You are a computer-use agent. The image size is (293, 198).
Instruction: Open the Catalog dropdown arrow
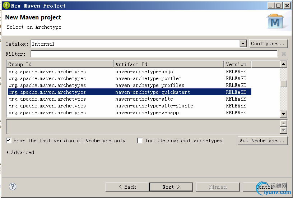click(x=243, y=44)
